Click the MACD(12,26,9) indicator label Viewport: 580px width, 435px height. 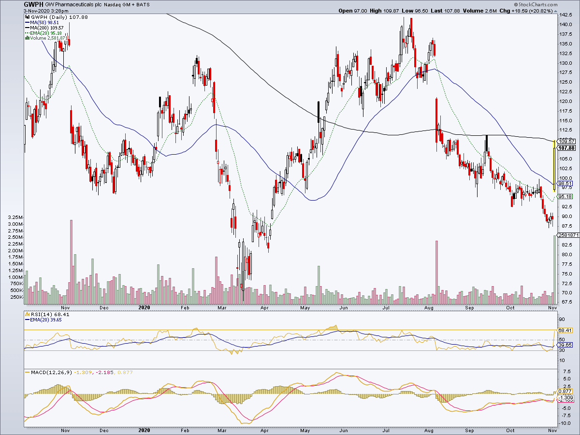[52, 372]
